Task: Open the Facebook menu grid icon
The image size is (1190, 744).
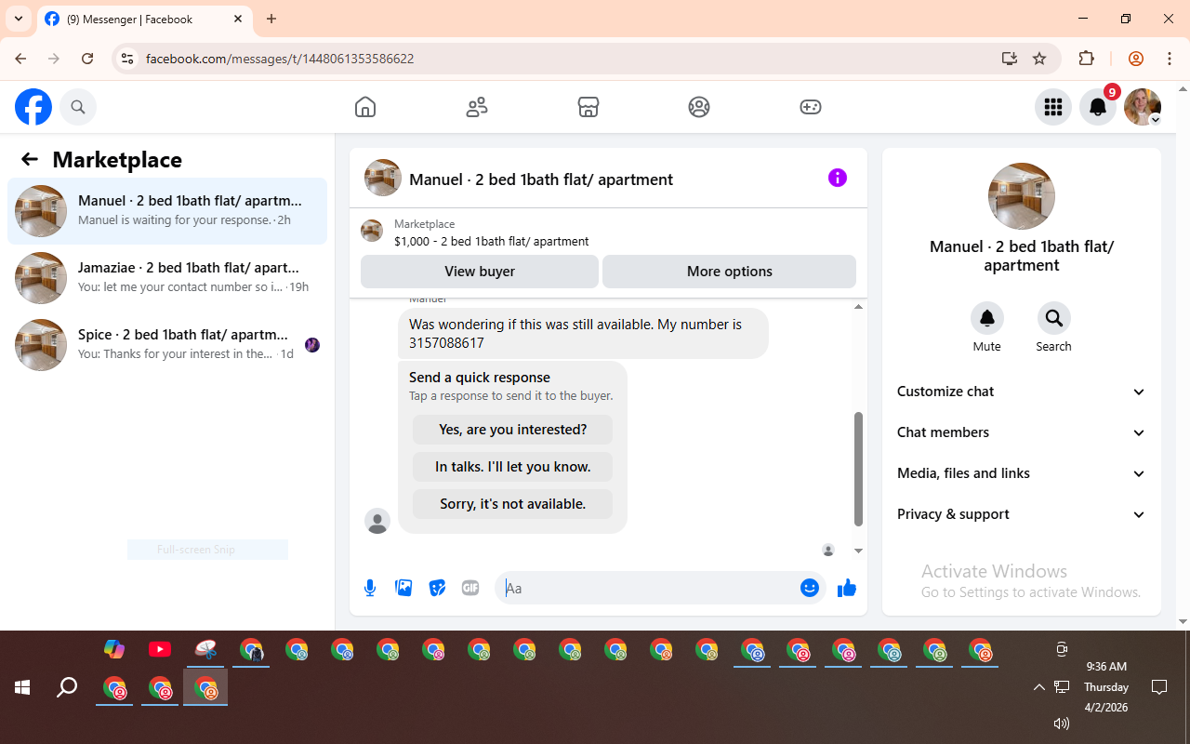Action: [1053, 107]
